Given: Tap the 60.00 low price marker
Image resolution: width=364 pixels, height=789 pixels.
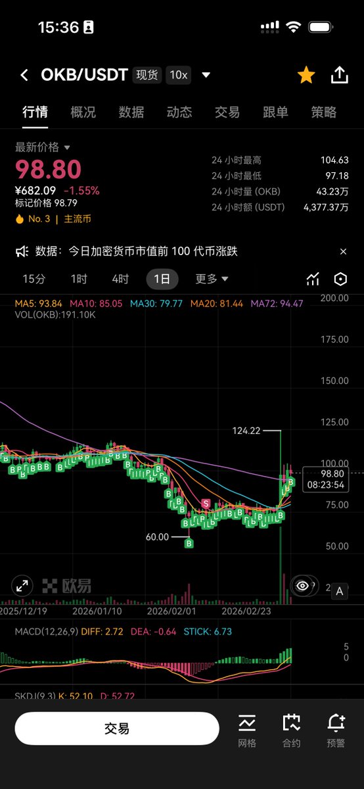Looking at the screenshot, I should (x=158, y=537).
